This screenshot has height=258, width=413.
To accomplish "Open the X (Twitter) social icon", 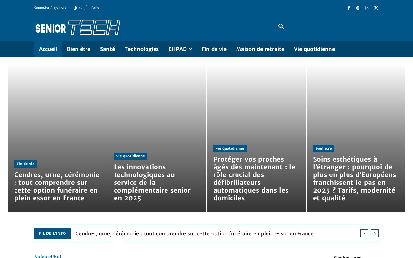I will point(376,8).
